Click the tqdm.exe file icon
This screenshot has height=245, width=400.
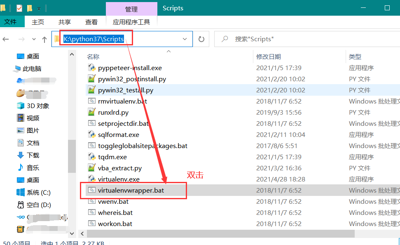pos(91,156)
